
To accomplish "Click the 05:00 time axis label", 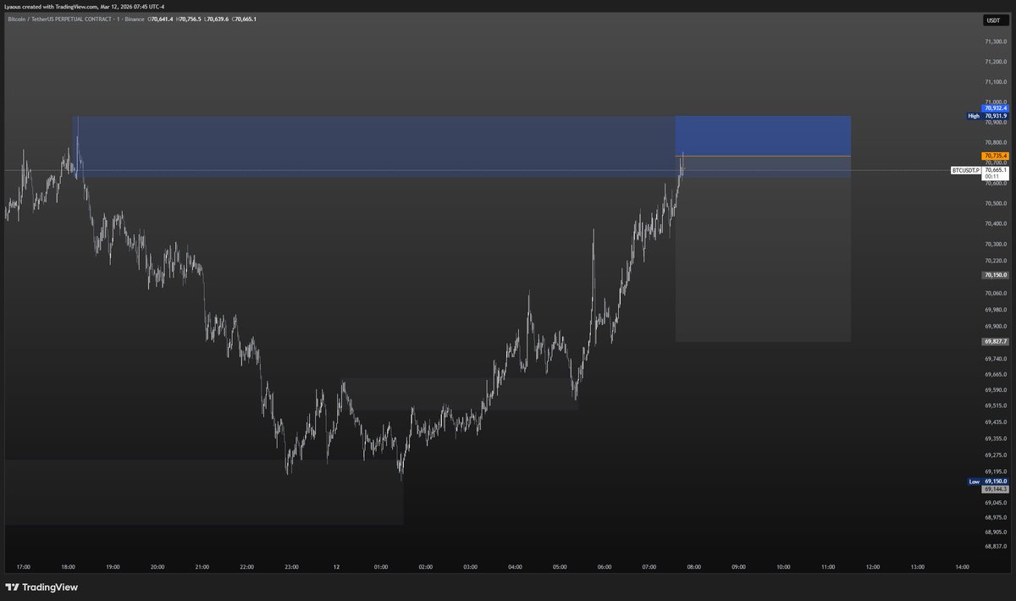I will click(560, 567).
